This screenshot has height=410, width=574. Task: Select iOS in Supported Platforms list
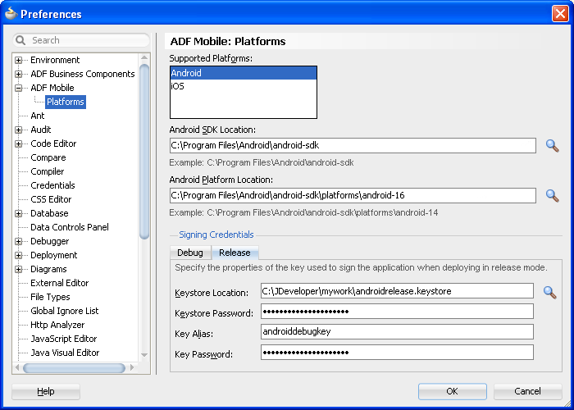coord(244,86)
